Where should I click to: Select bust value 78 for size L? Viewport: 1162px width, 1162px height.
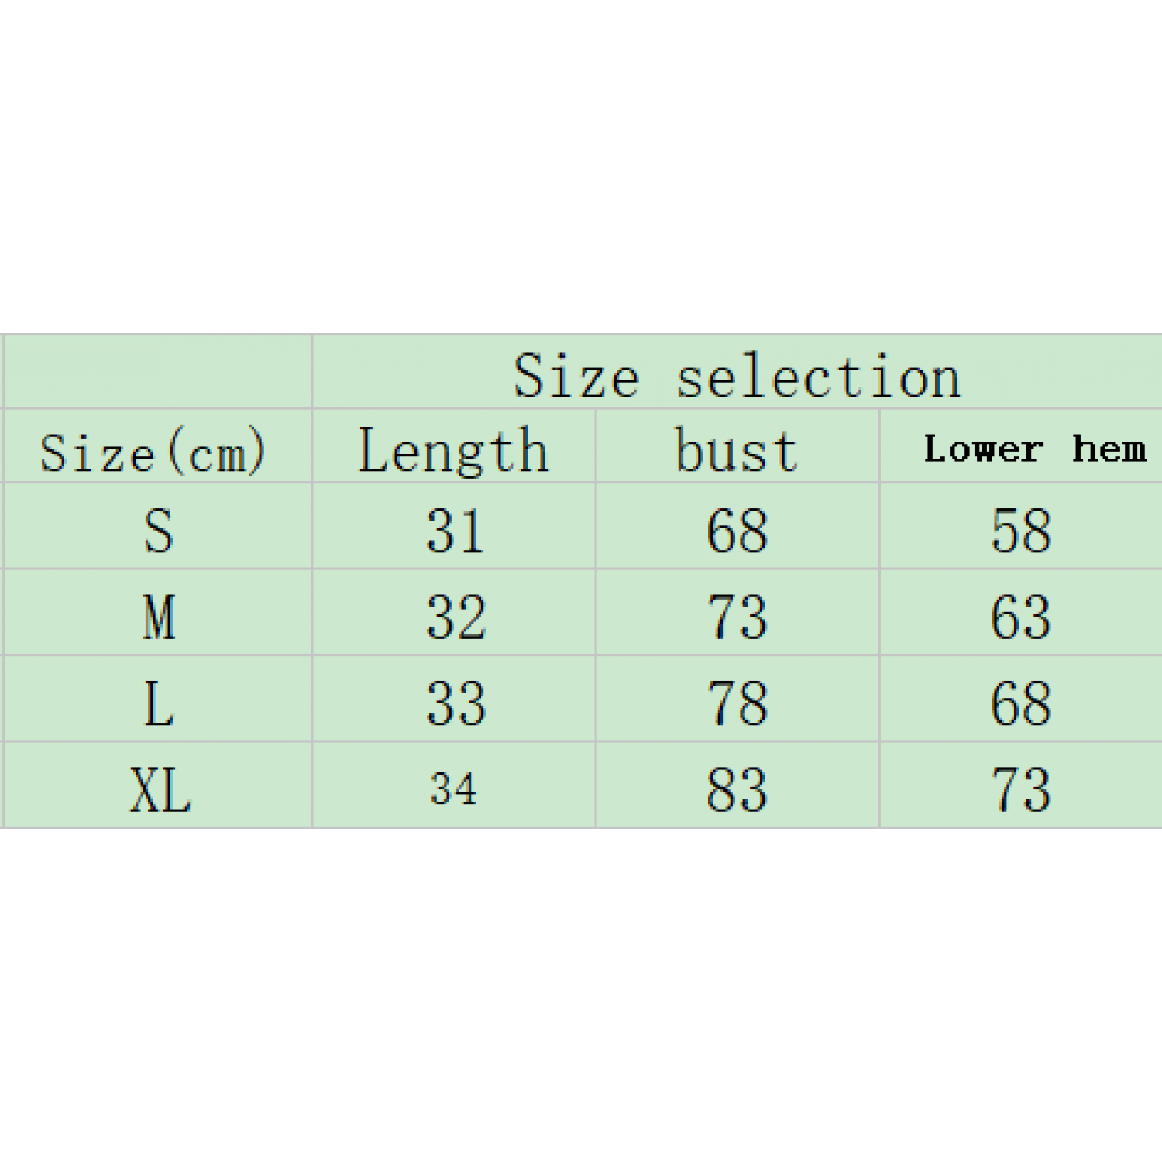737,703
